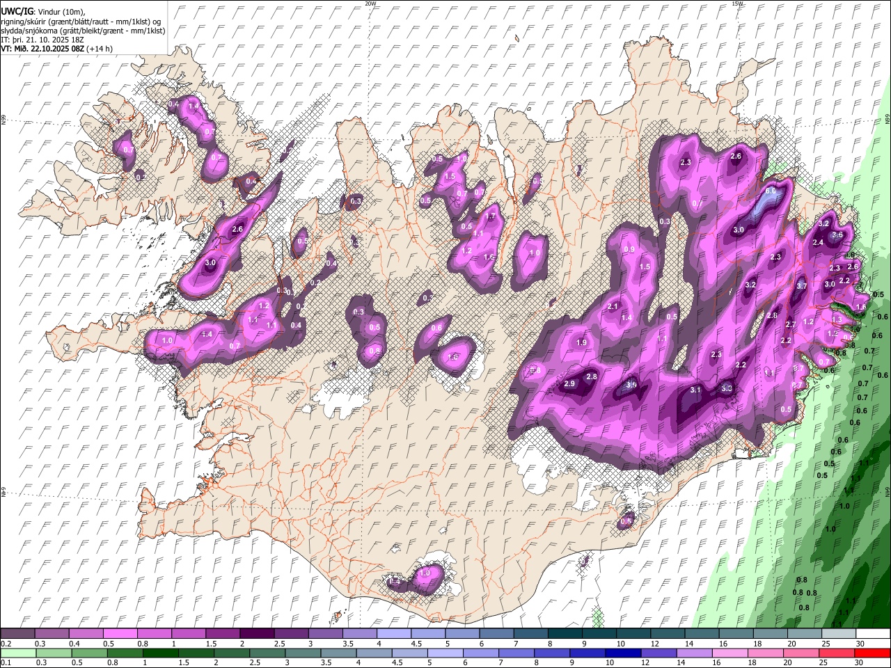Pick pink lower legend swatch between 18 and 20

click(765, 653)
